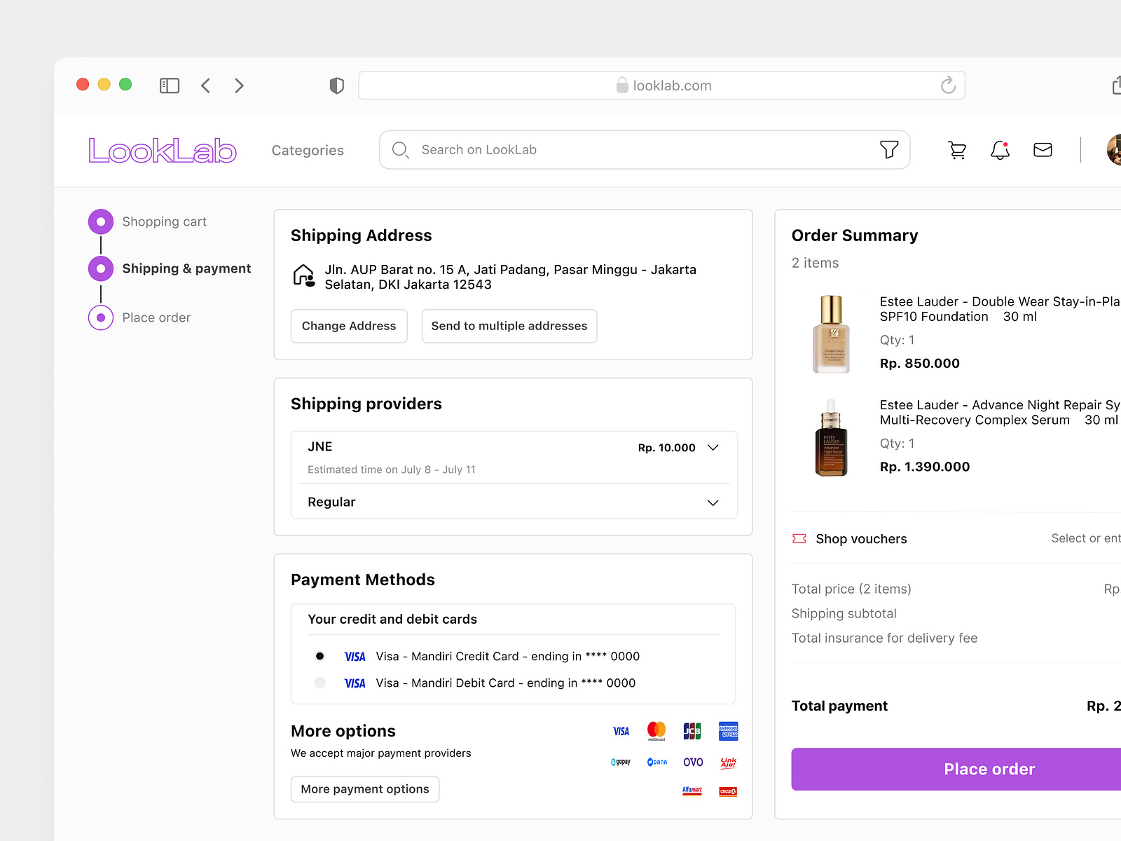Select Visa Mandiri Credit Card option
Viewport: 1121px width, 841px height.
(319, 656)
